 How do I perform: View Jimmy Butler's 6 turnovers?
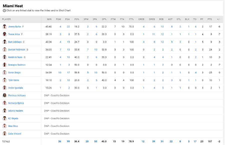(x=196, y=27)
